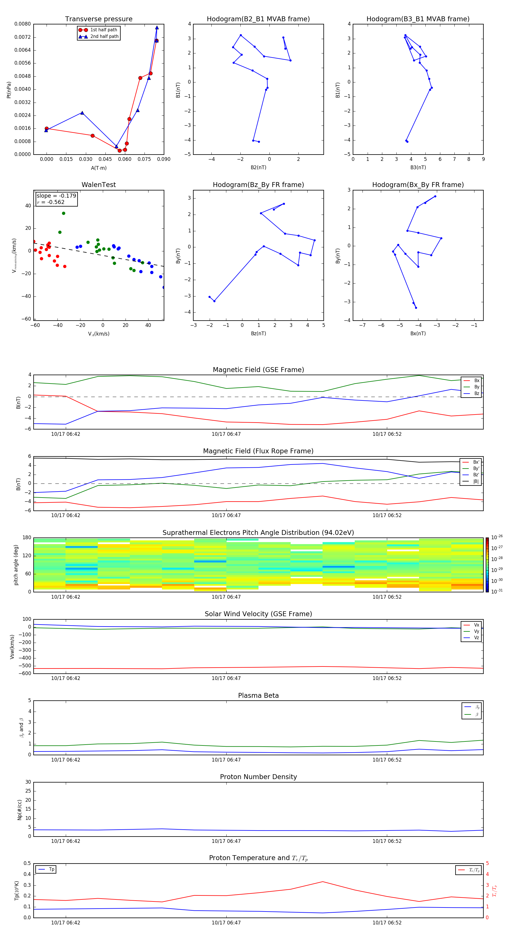
Task: Select the red "Te/Tp" legend entry
Action: (x=469, y=870)
